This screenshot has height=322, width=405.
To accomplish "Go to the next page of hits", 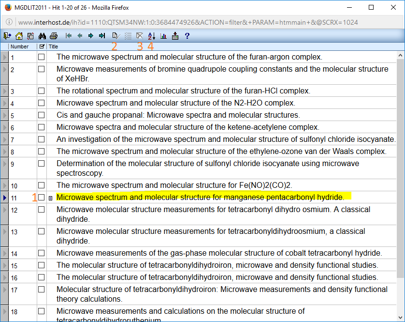I will tap(91, 36).
